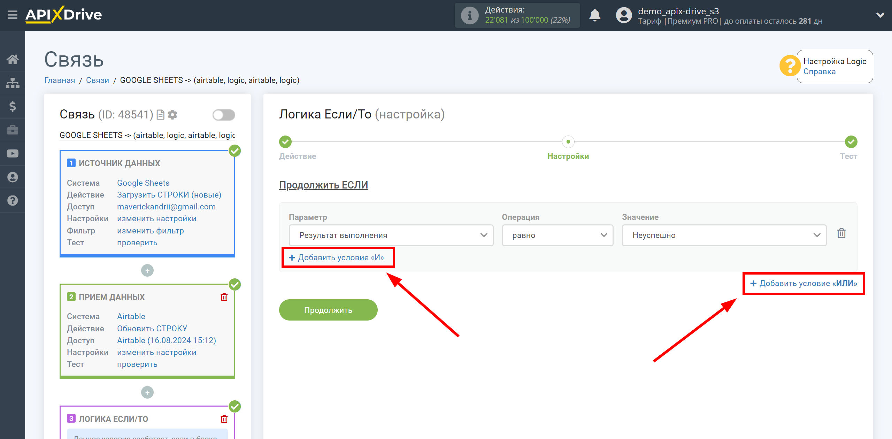Open profile icon in sidebar
The width and height of the screenshot is (892, 439).
[13, 177]
